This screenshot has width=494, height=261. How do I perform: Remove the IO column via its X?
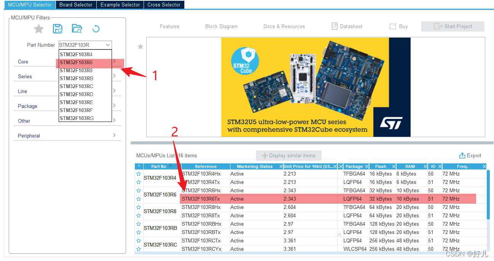pos(440,166)
